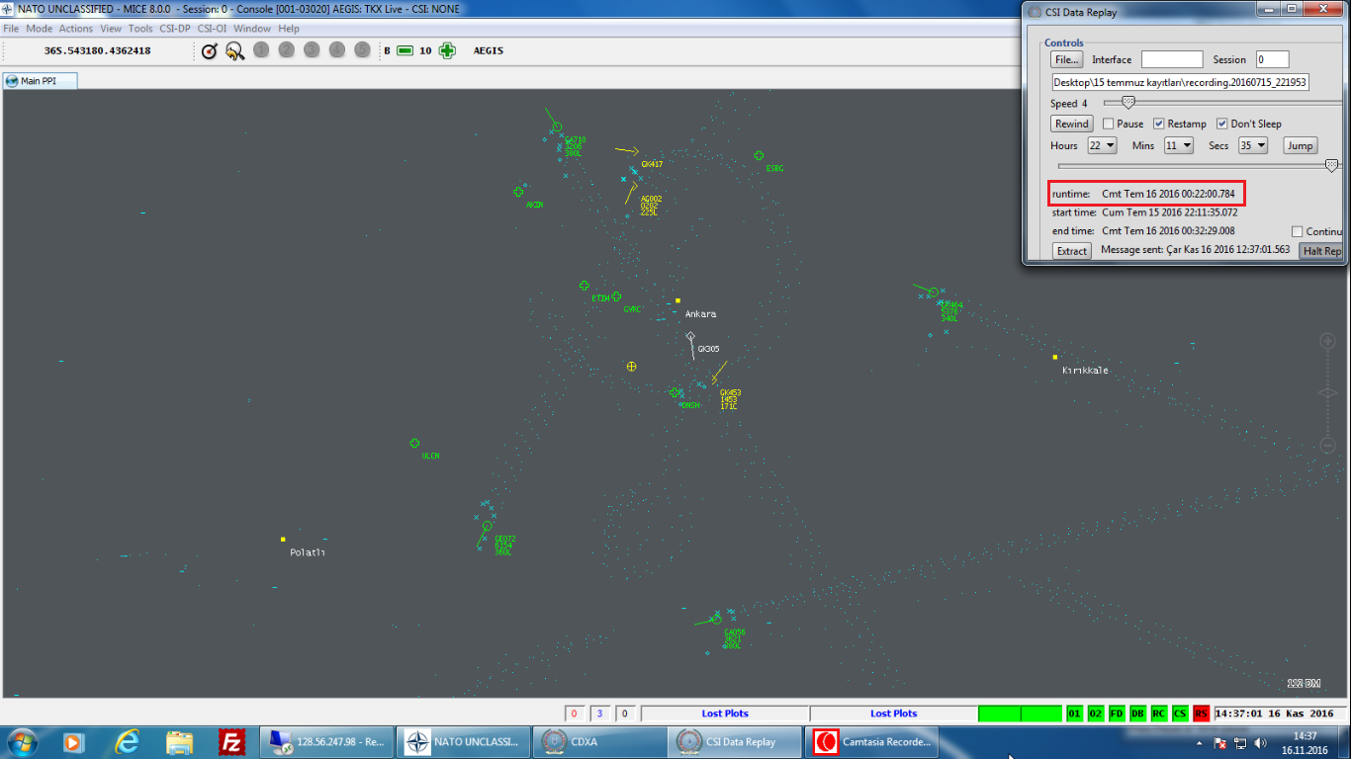Select preset view button 3
1351x759 pixels.
[x=312, y=49]
